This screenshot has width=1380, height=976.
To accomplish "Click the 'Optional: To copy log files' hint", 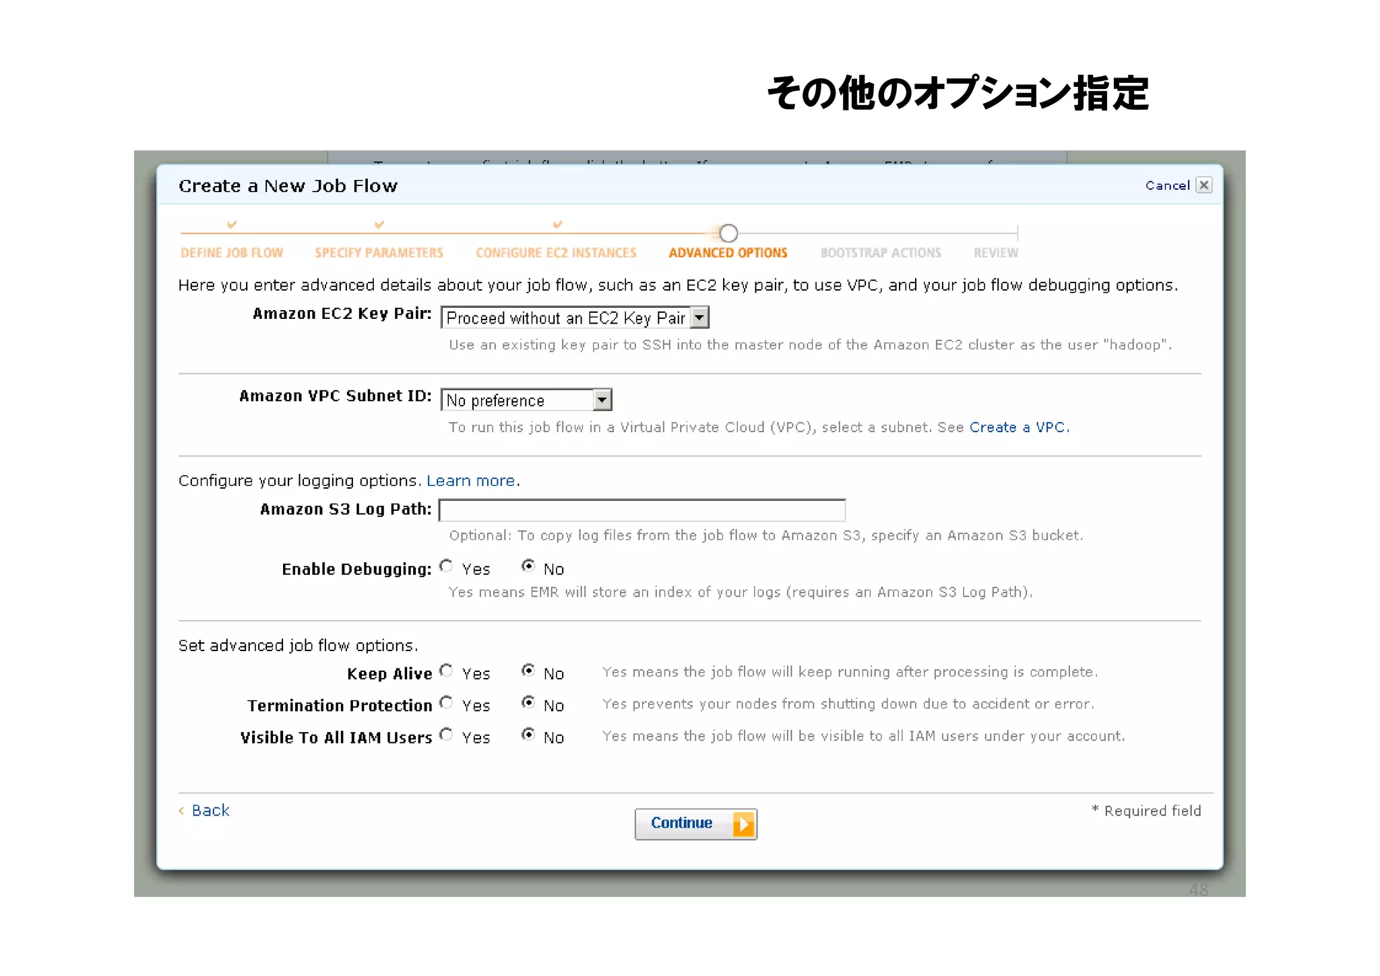I will [x=766, y=536].
